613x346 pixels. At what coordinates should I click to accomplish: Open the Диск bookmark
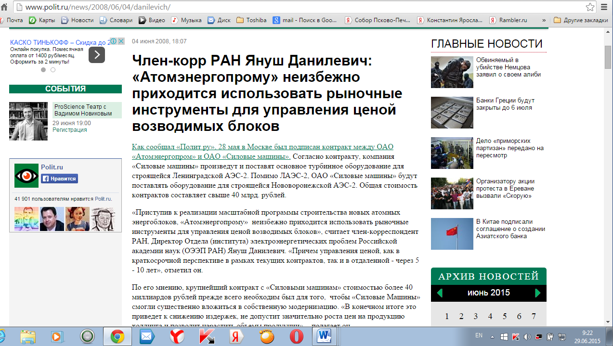pyautogui.click(x=219, y=20)
